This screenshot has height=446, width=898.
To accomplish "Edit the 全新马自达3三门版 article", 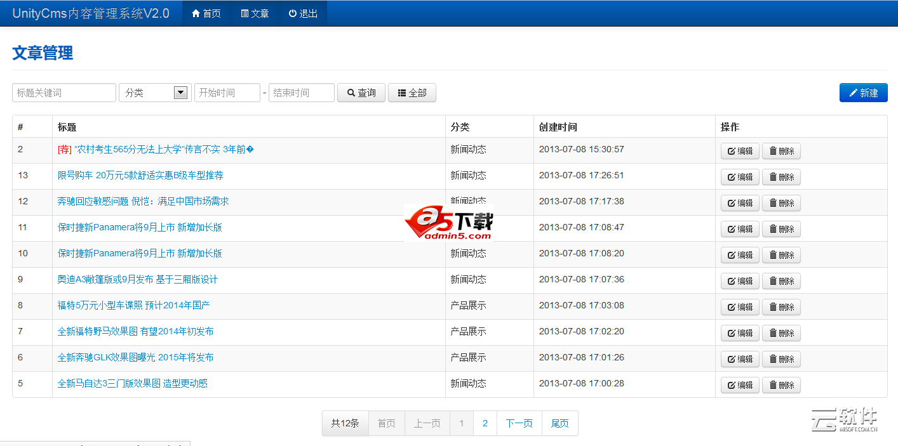I will click(x=740, y=385).
